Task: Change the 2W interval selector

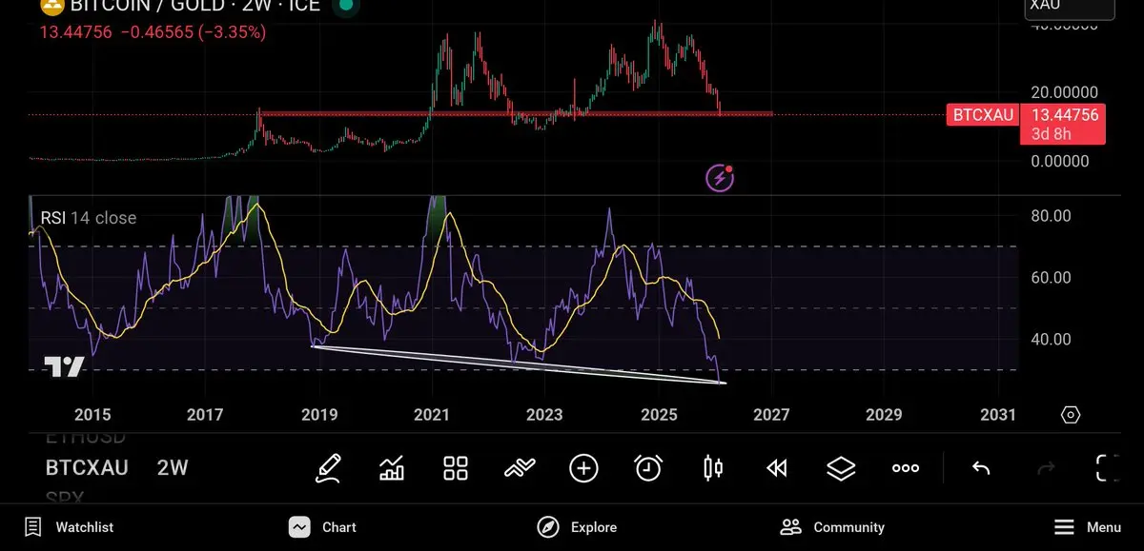Action: coord(173,467)
